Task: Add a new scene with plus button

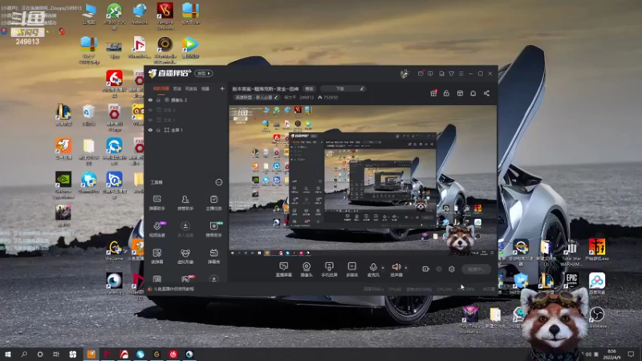Action: [x=222, y=88]
